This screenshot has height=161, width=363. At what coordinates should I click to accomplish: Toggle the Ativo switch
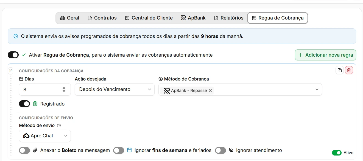[337, 153]
